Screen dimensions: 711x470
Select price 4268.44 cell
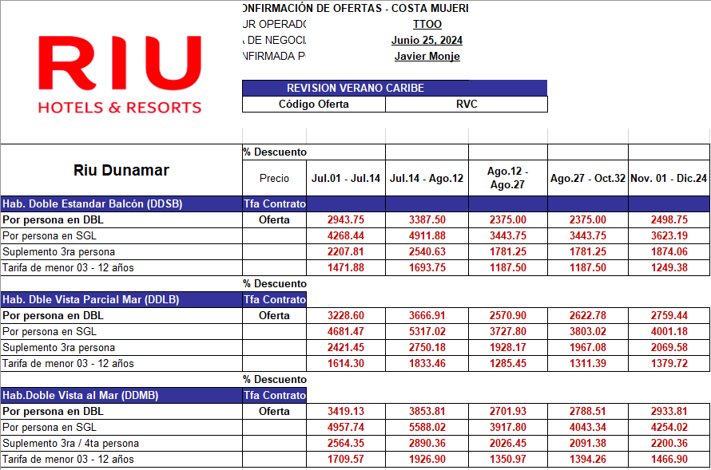point(346,236)
